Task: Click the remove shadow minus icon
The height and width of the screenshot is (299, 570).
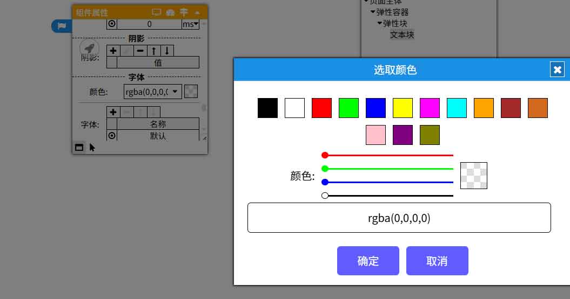Action: [140, 51]
